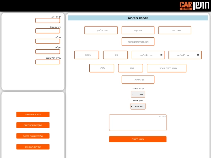Focus the מע"מ VAT field
Screen dimensions: 211x158
click(x=48, y=51)
